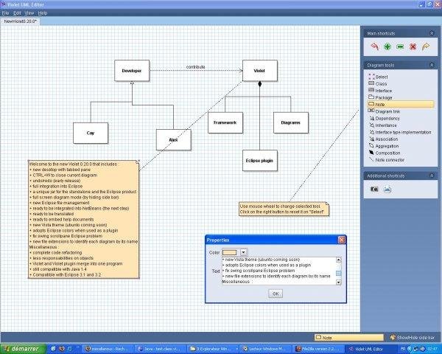Click the export image icon in Additional shortcuts
Screen dimensions: 442x354
(x=387, y=189)
